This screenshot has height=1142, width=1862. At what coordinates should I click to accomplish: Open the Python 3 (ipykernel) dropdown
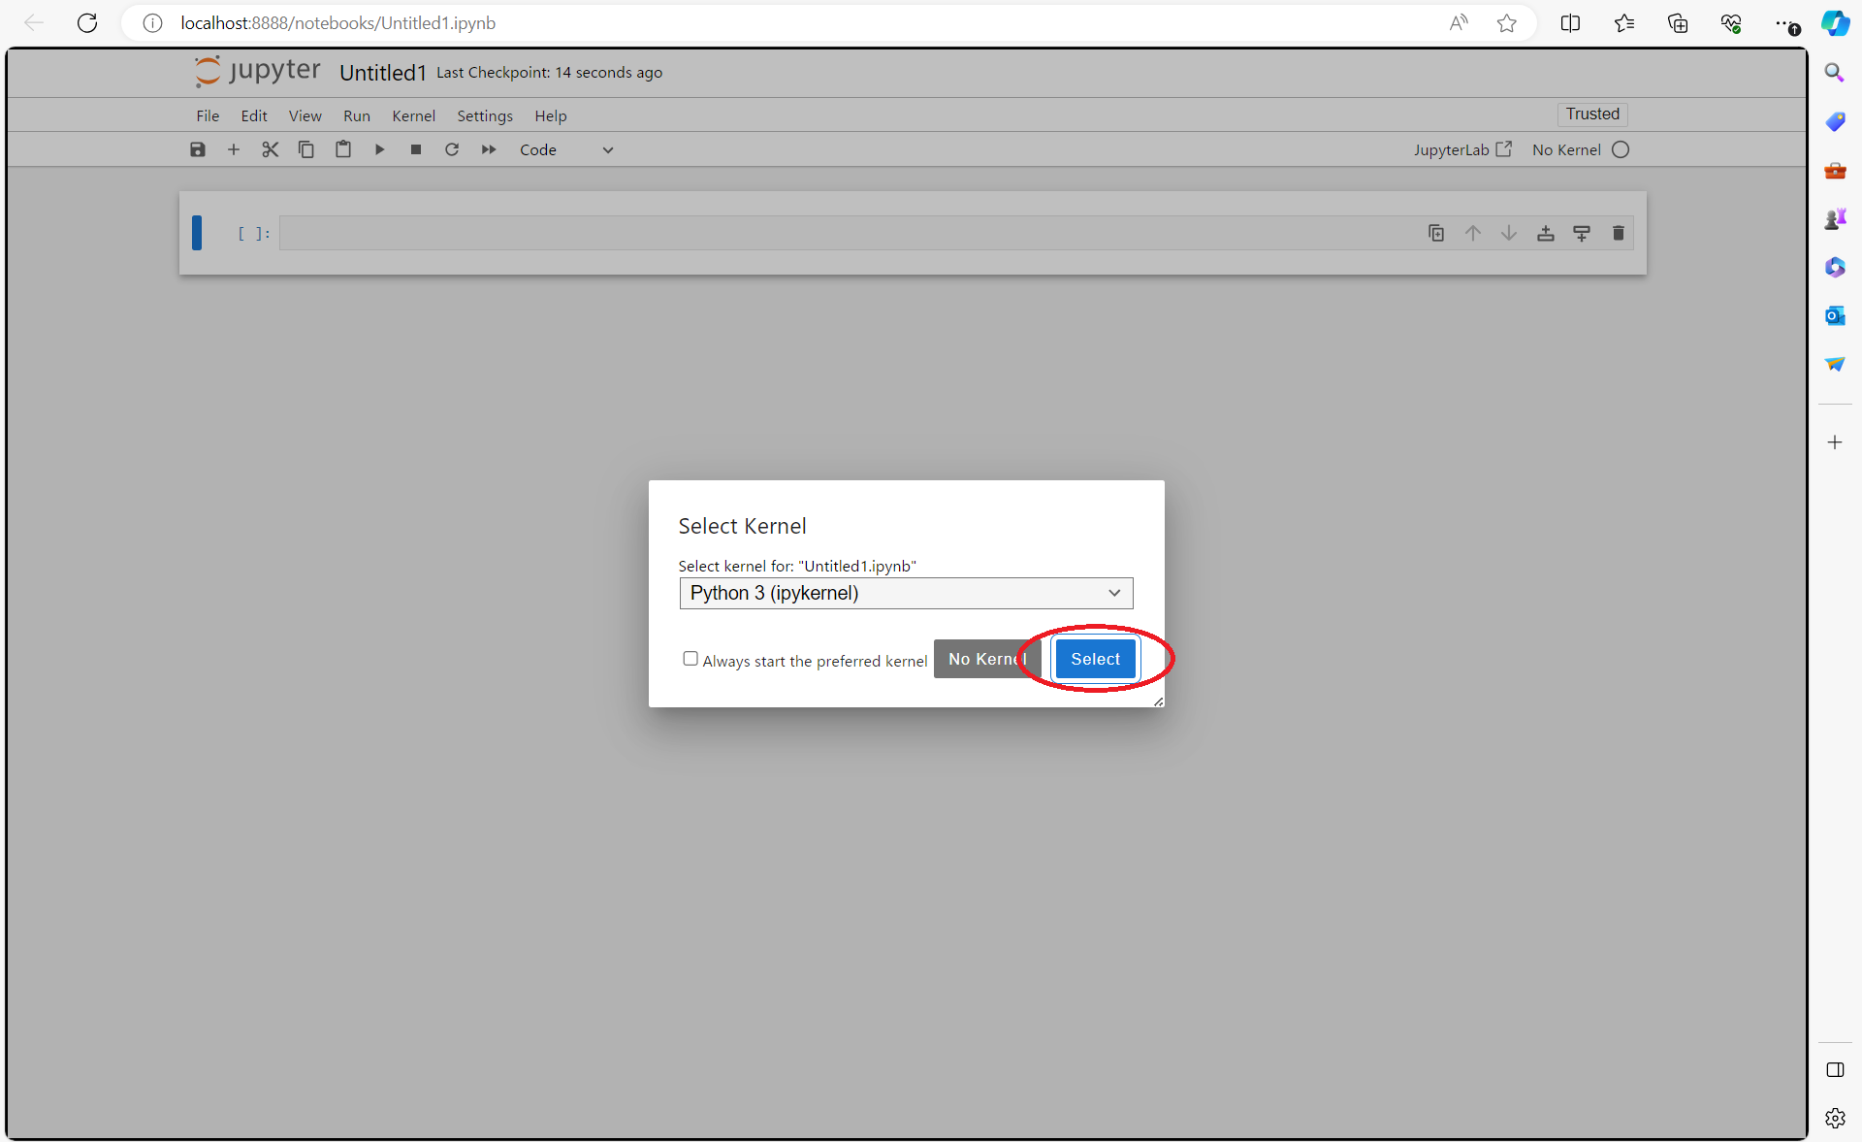[906, 593]
